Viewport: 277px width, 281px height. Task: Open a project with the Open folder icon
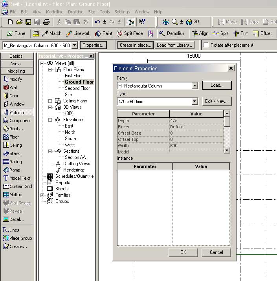19,22
